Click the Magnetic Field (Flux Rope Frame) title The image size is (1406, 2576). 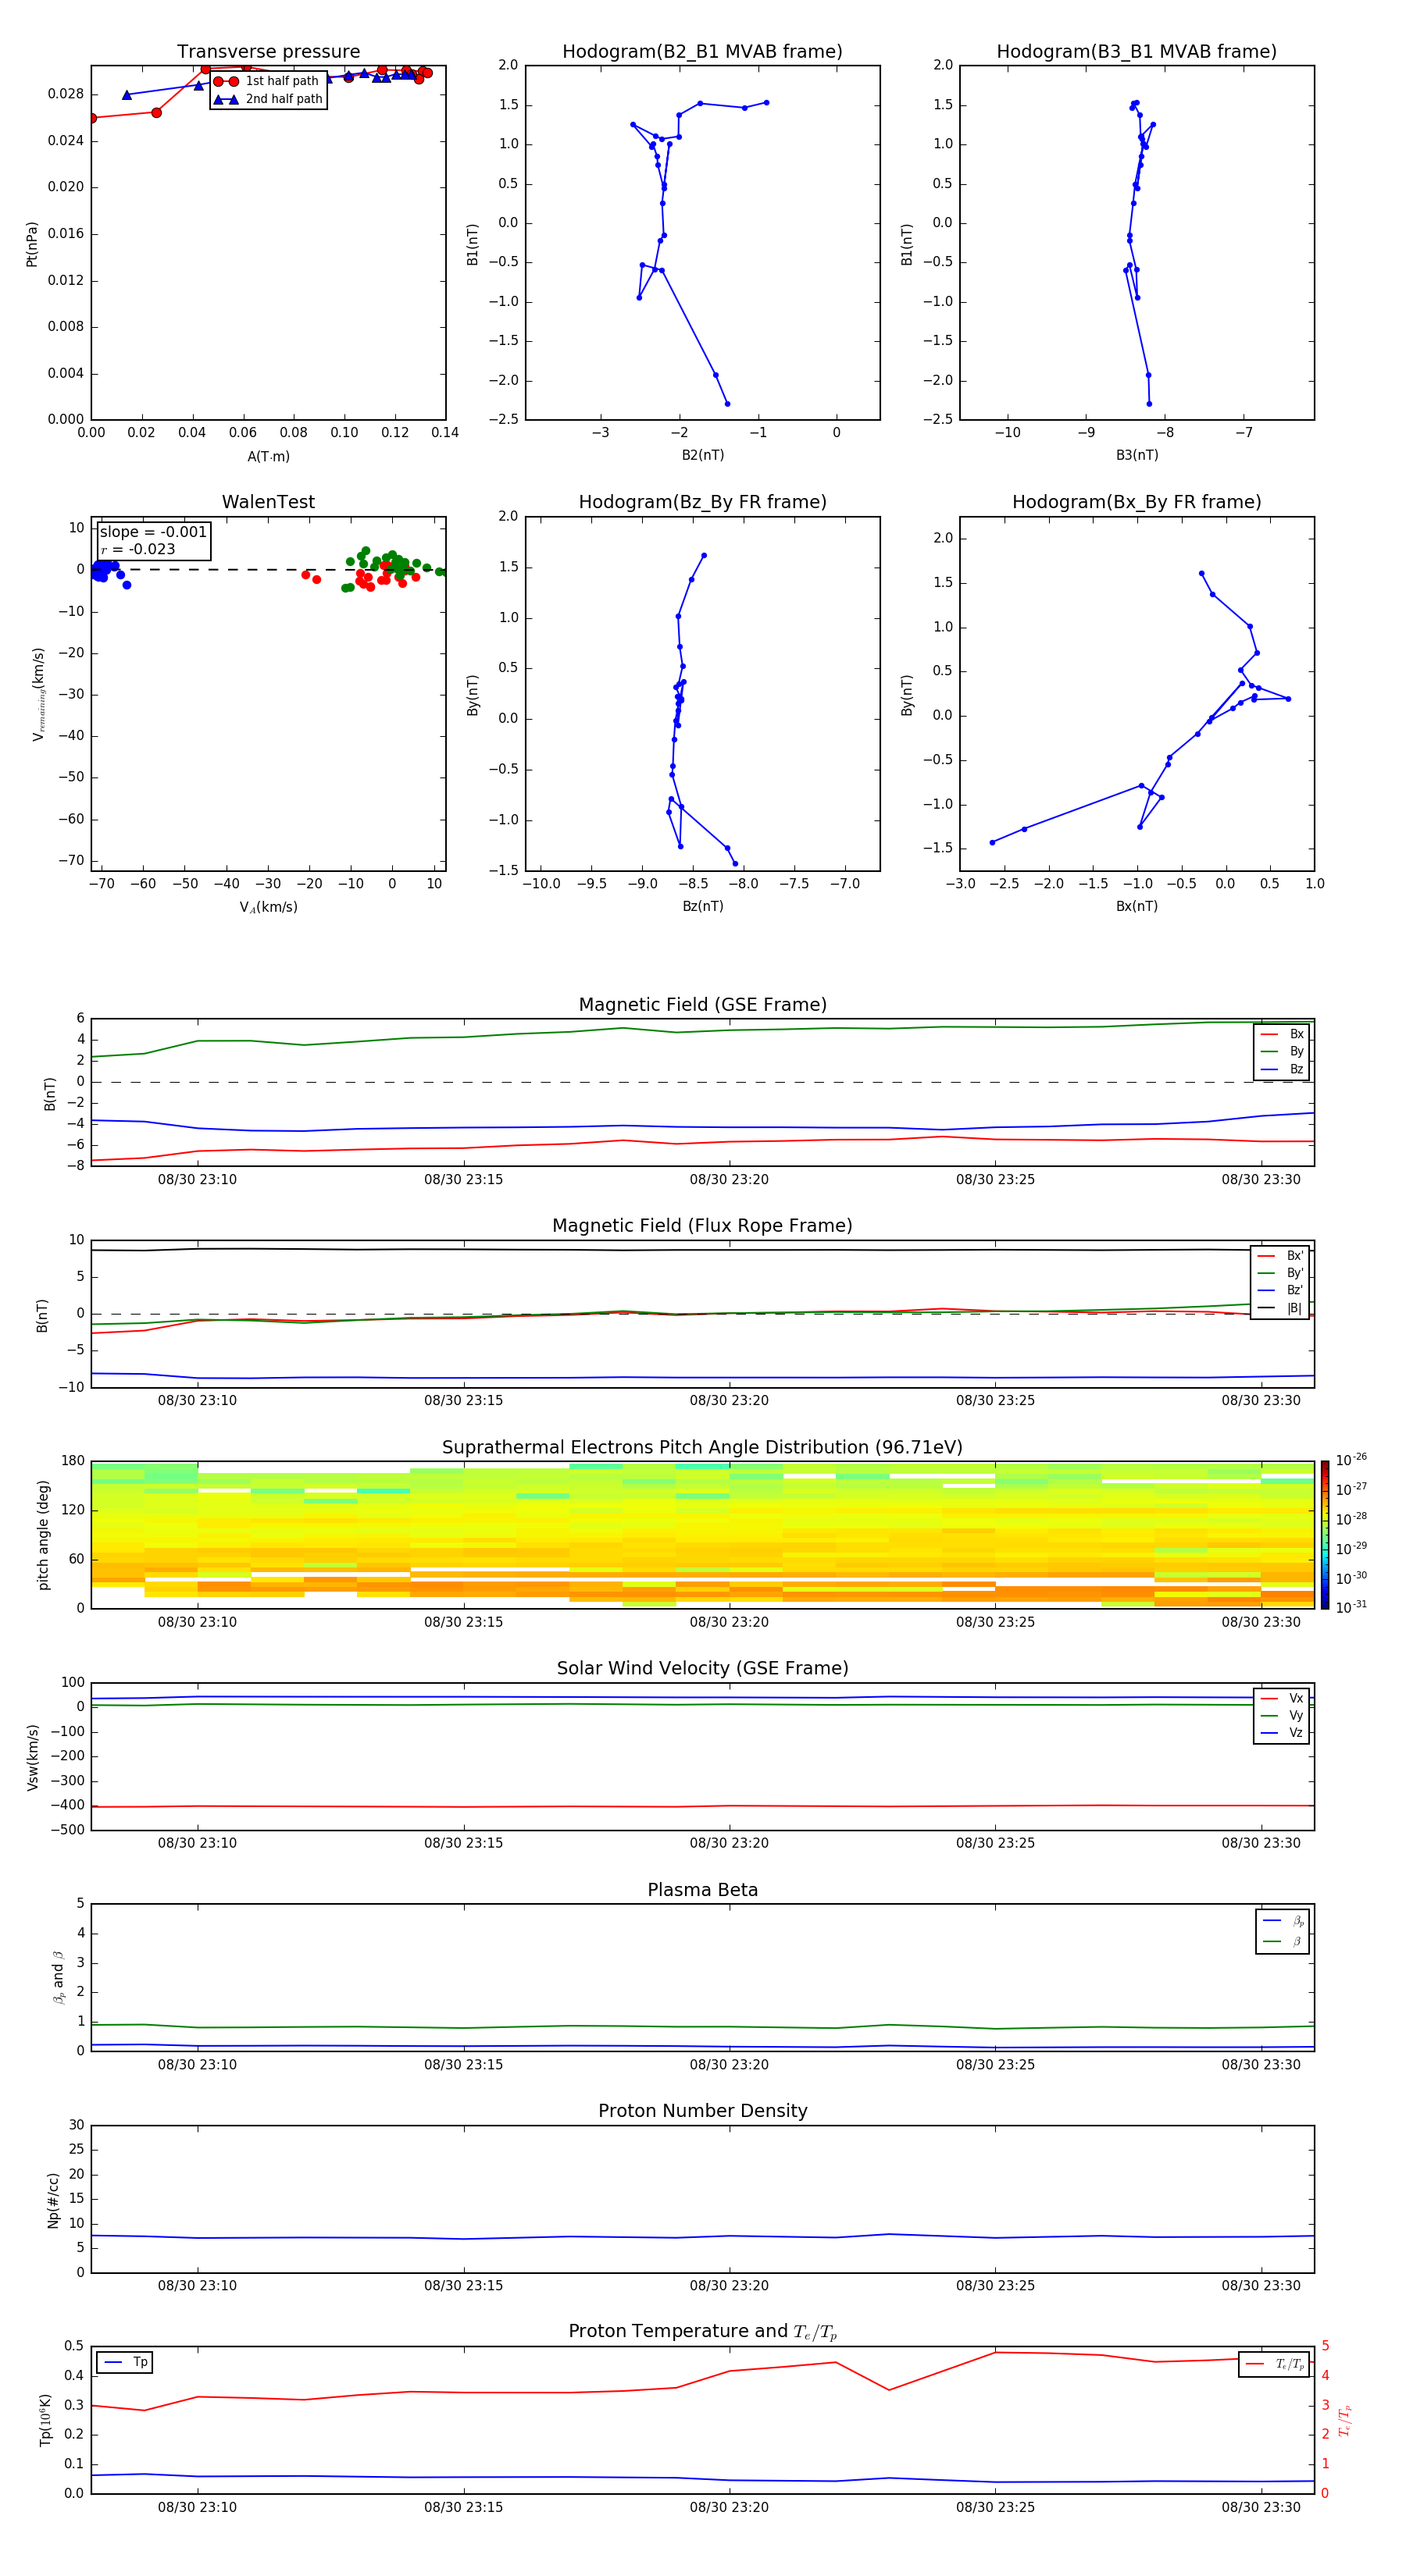click(x=702, y=1226)
